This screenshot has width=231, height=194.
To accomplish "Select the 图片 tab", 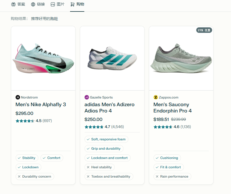I will (x=57, y=4).
